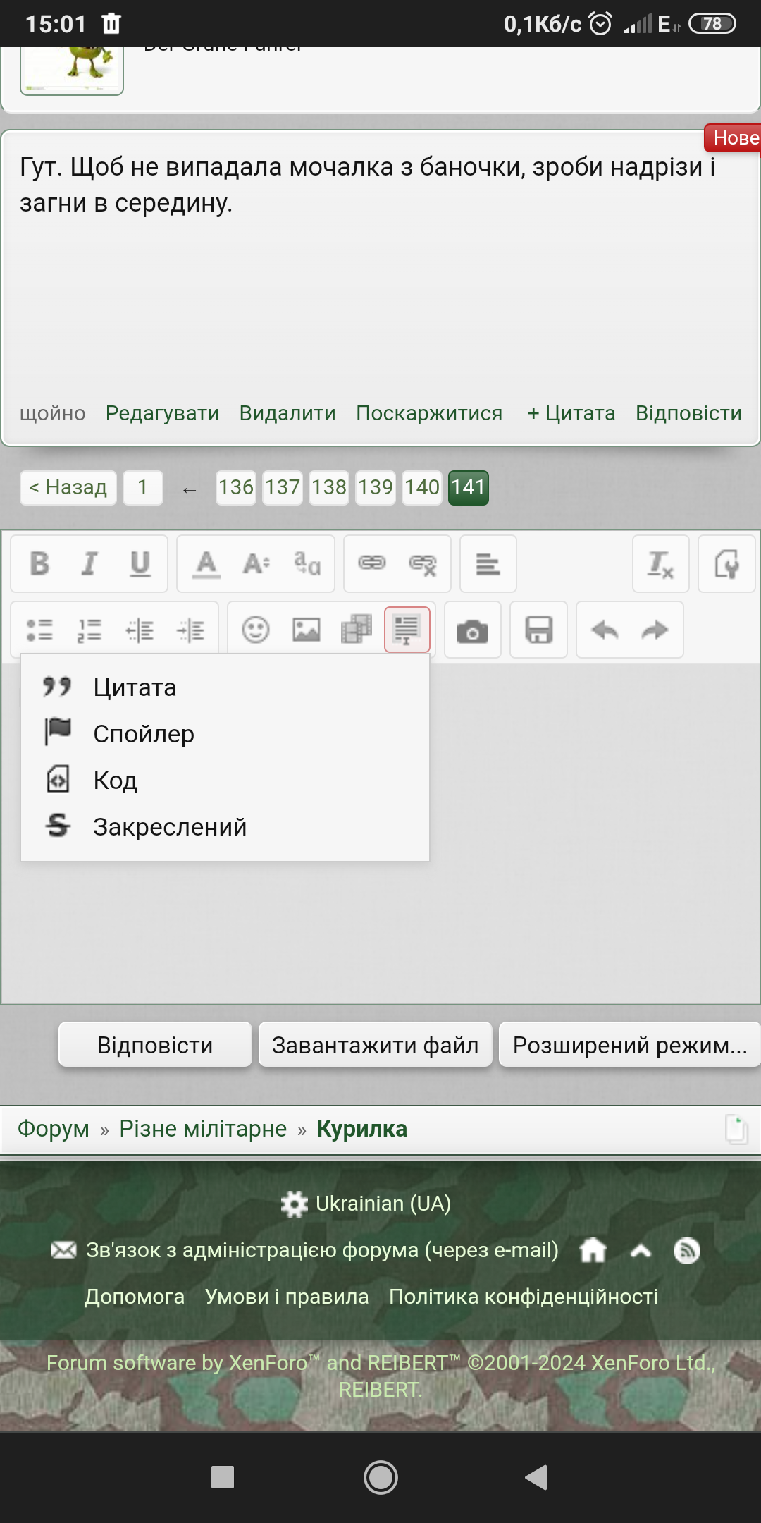Toggle underline text formatting
The width and height of the screenshot is (761, 1523).
point(140,564)
